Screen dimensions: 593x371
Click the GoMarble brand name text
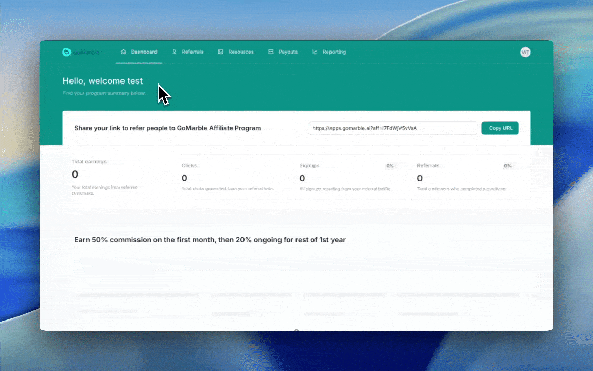coord(86,52)
